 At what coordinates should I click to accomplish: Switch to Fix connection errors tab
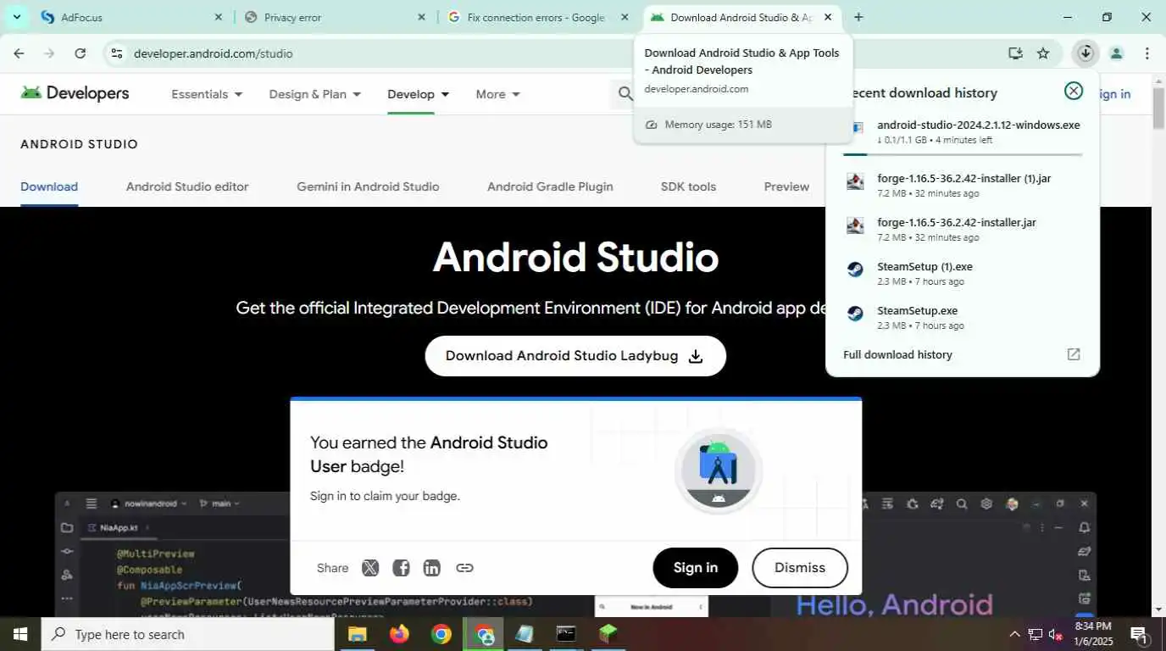pos(538,17)
